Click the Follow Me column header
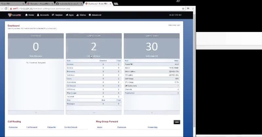The height and width of the screenshot is (137, 262). click(52, 127)
